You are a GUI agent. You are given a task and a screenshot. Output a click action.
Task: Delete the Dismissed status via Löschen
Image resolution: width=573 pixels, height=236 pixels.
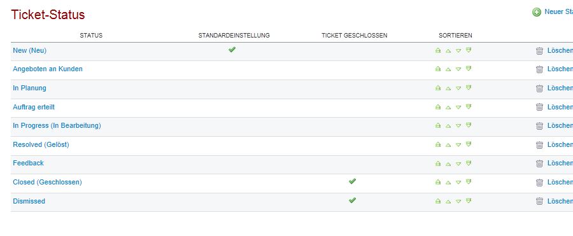coord(560,201)
